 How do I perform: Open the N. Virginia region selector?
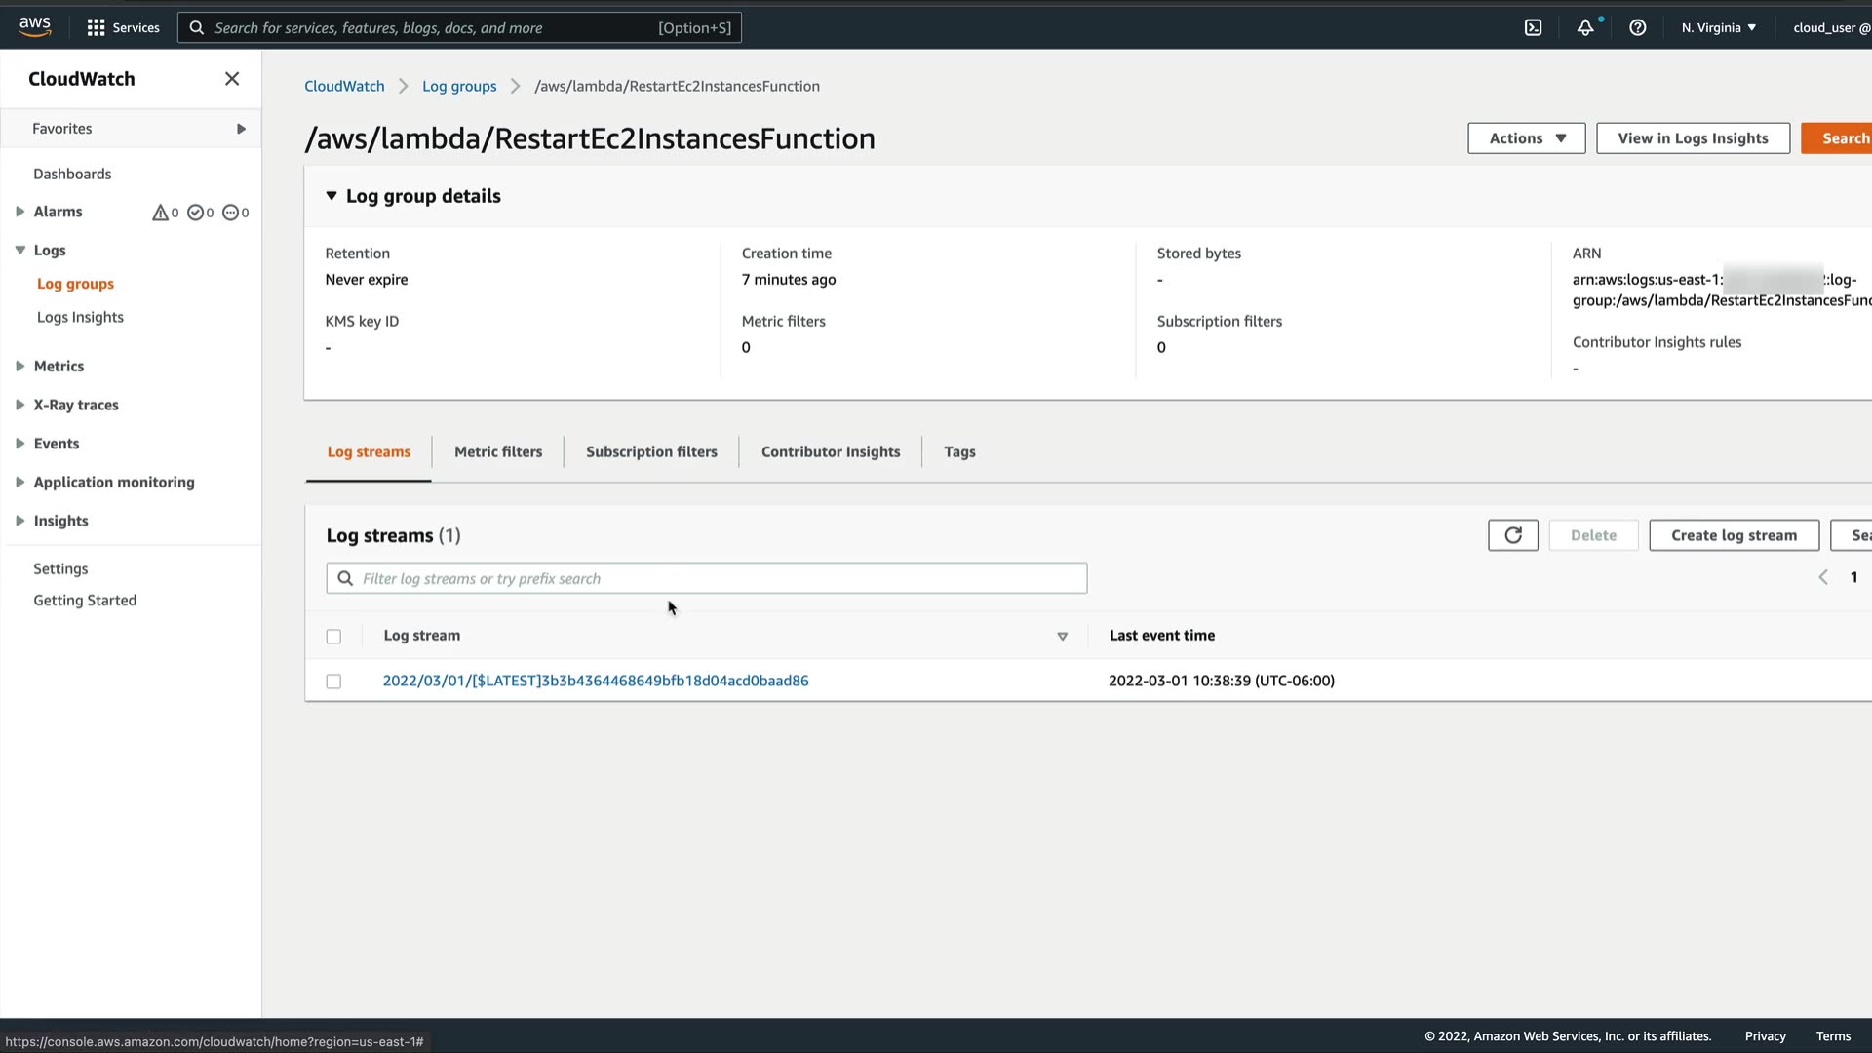click(x=1718, y=27)
